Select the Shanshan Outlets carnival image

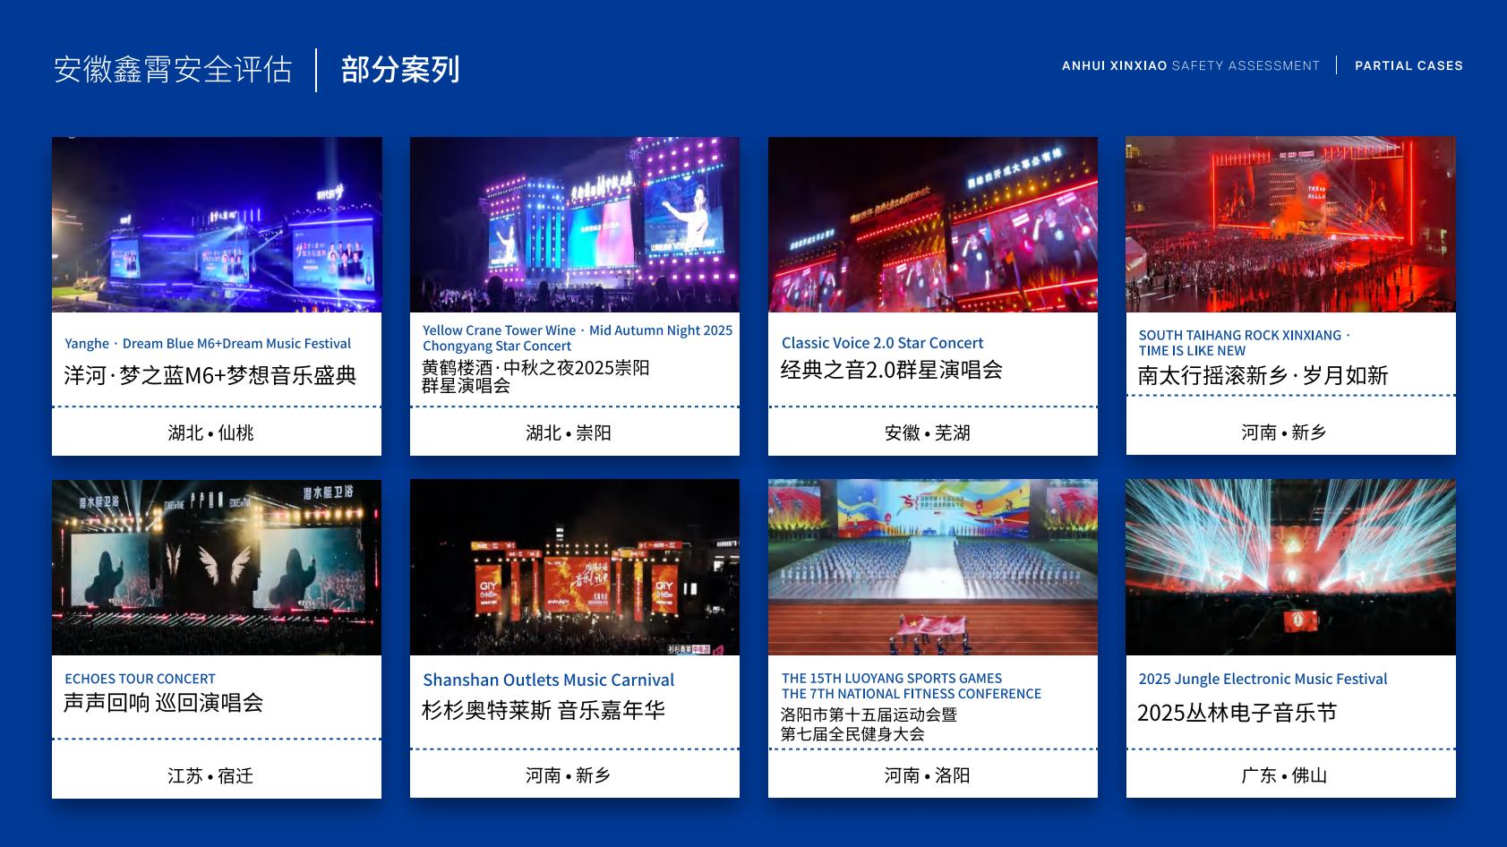575,568
